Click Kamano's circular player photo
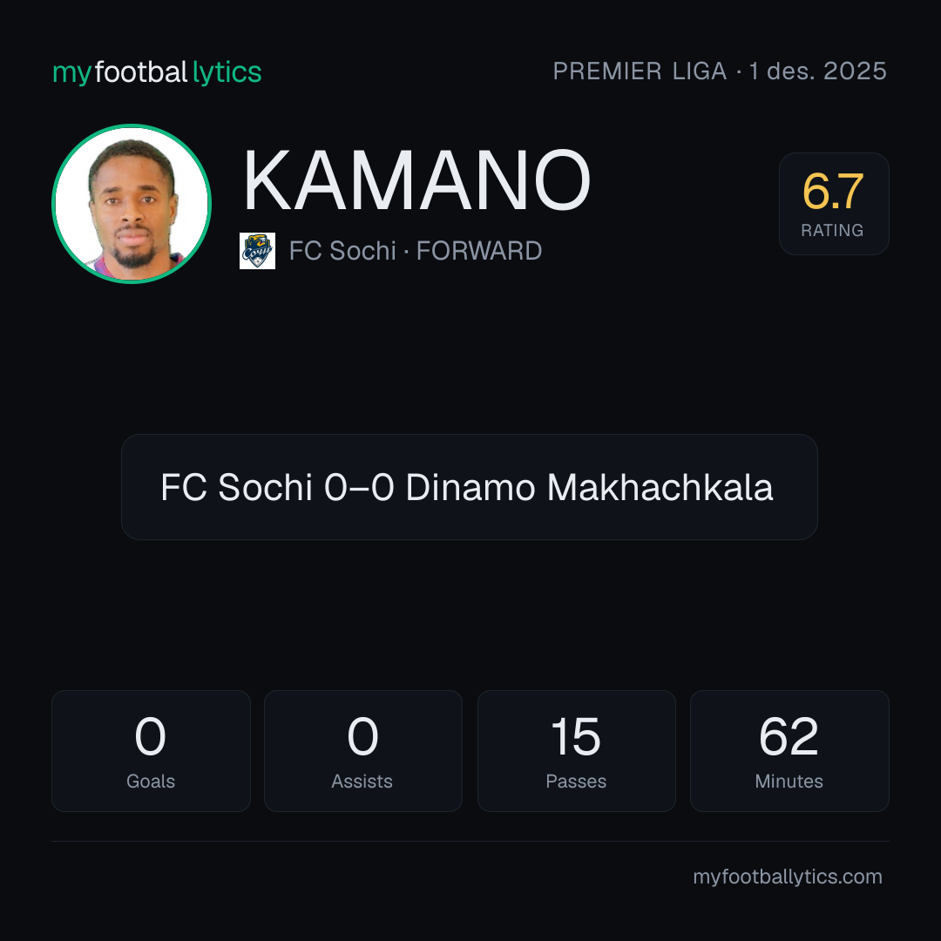The image size is (941, 941). click(132, 203)
